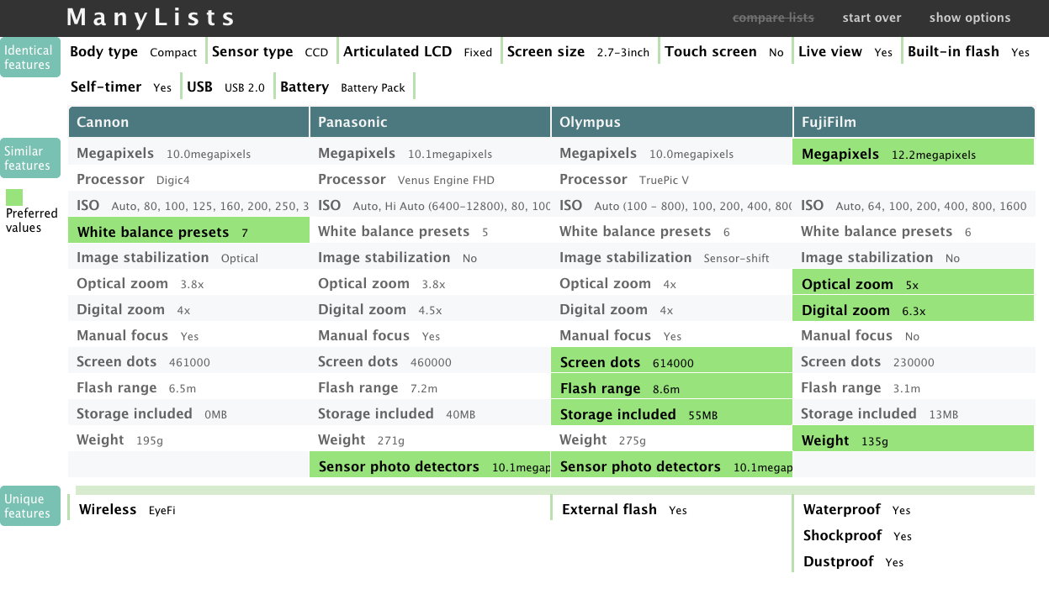Image resolution: width=1049 pixels, height=589 pixels.
Task: Click the Olympus column header
Action: click(671, 122)
